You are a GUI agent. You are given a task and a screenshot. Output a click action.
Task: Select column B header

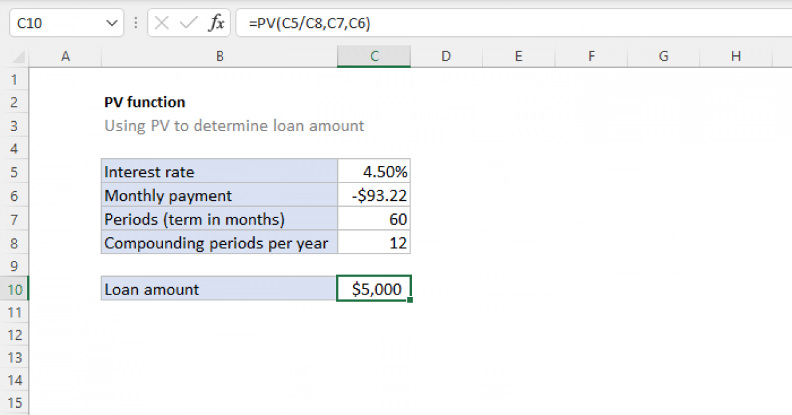click(219, 57)
